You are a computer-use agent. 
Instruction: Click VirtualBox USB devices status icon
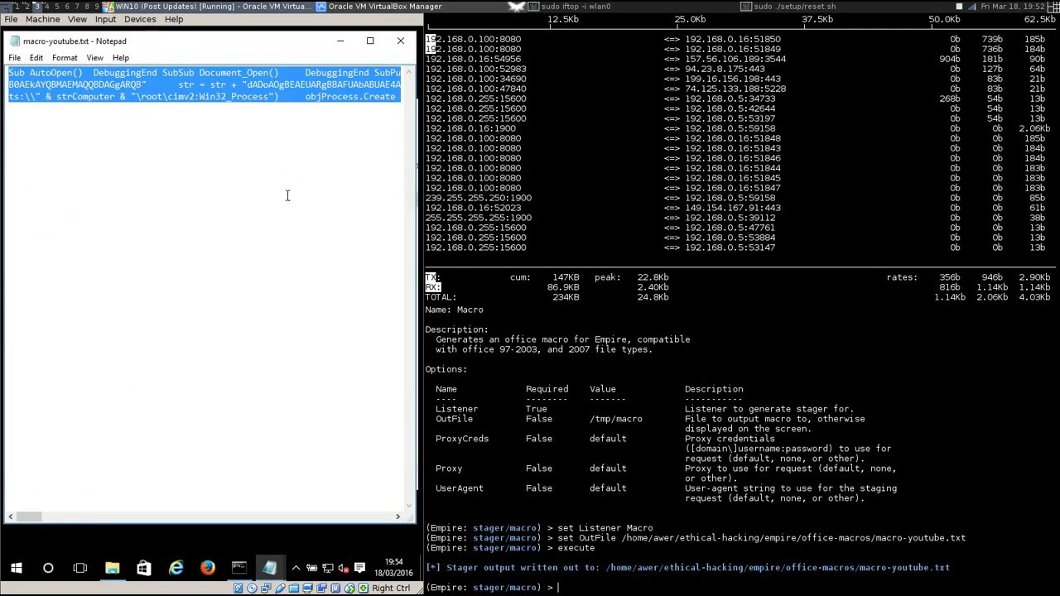coord(280,588)
